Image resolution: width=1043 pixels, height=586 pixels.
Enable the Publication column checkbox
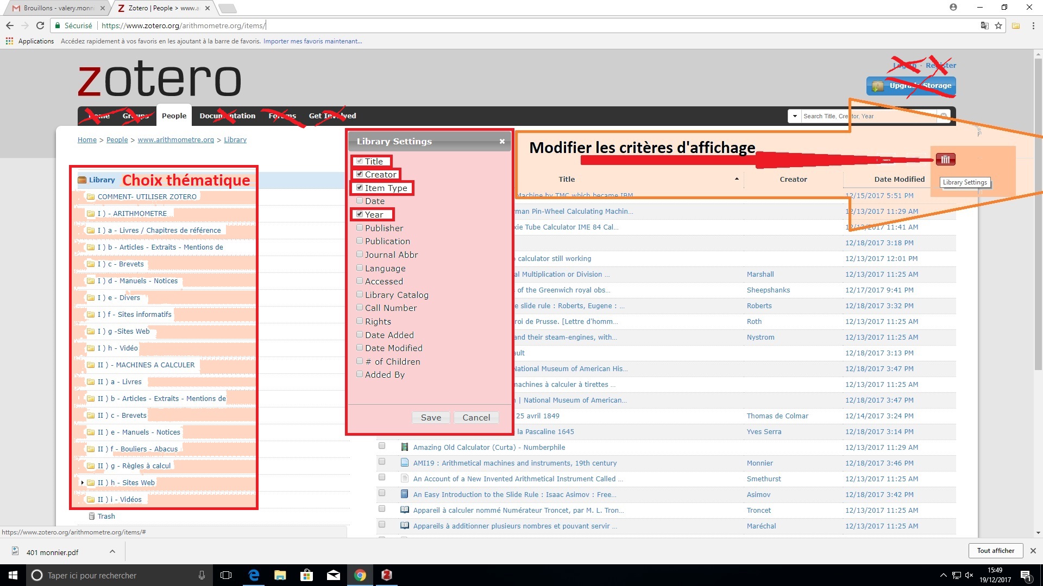(x=360, y=241)
